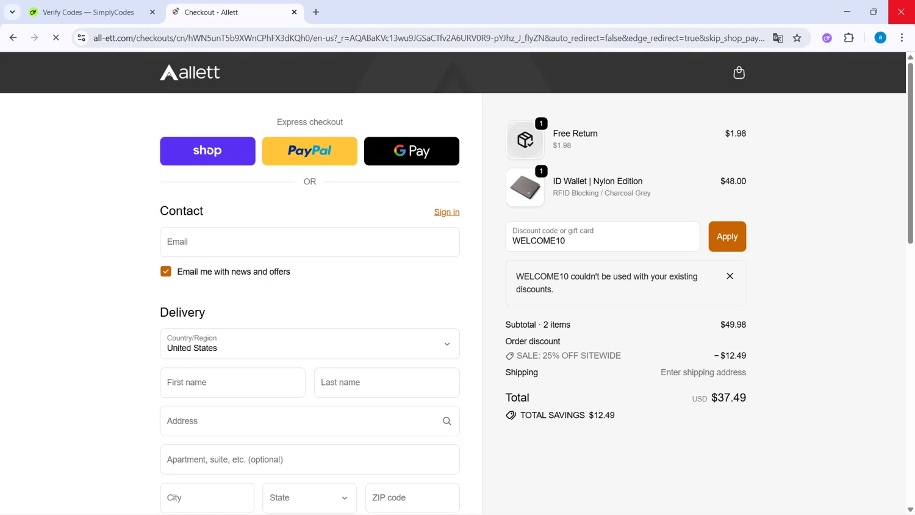Close the Verify Codes SimplyCodes tab
This screenshot has height=515, width=915.
pos(152,12)
